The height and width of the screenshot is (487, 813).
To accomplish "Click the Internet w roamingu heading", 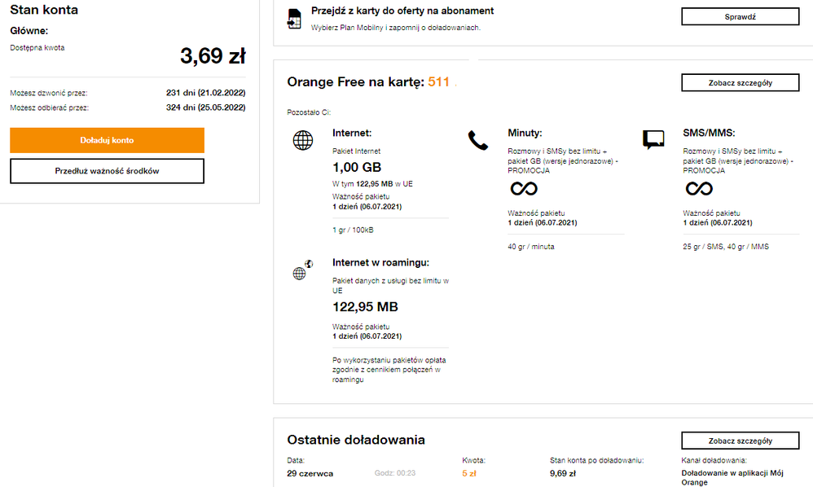I will [x=380, y=263].
